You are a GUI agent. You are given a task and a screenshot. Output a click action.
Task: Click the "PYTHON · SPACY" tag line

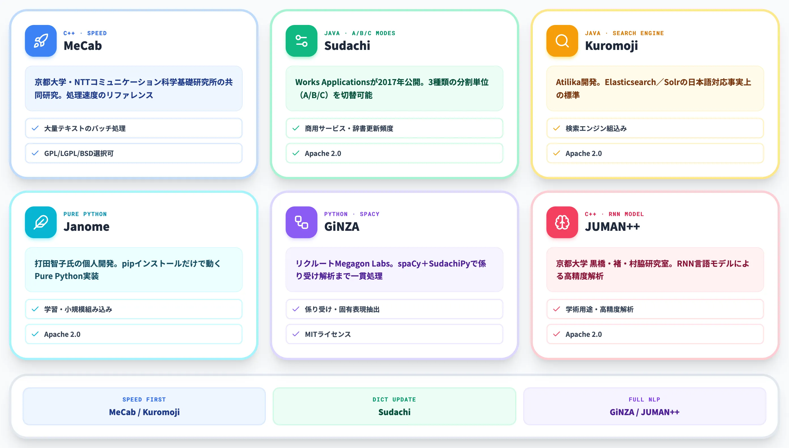pos(352,214)
